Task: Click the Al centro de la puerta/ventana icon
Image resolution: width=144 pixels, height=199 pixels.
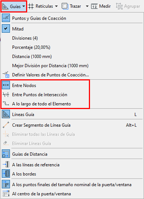Action: pos(6,193)
